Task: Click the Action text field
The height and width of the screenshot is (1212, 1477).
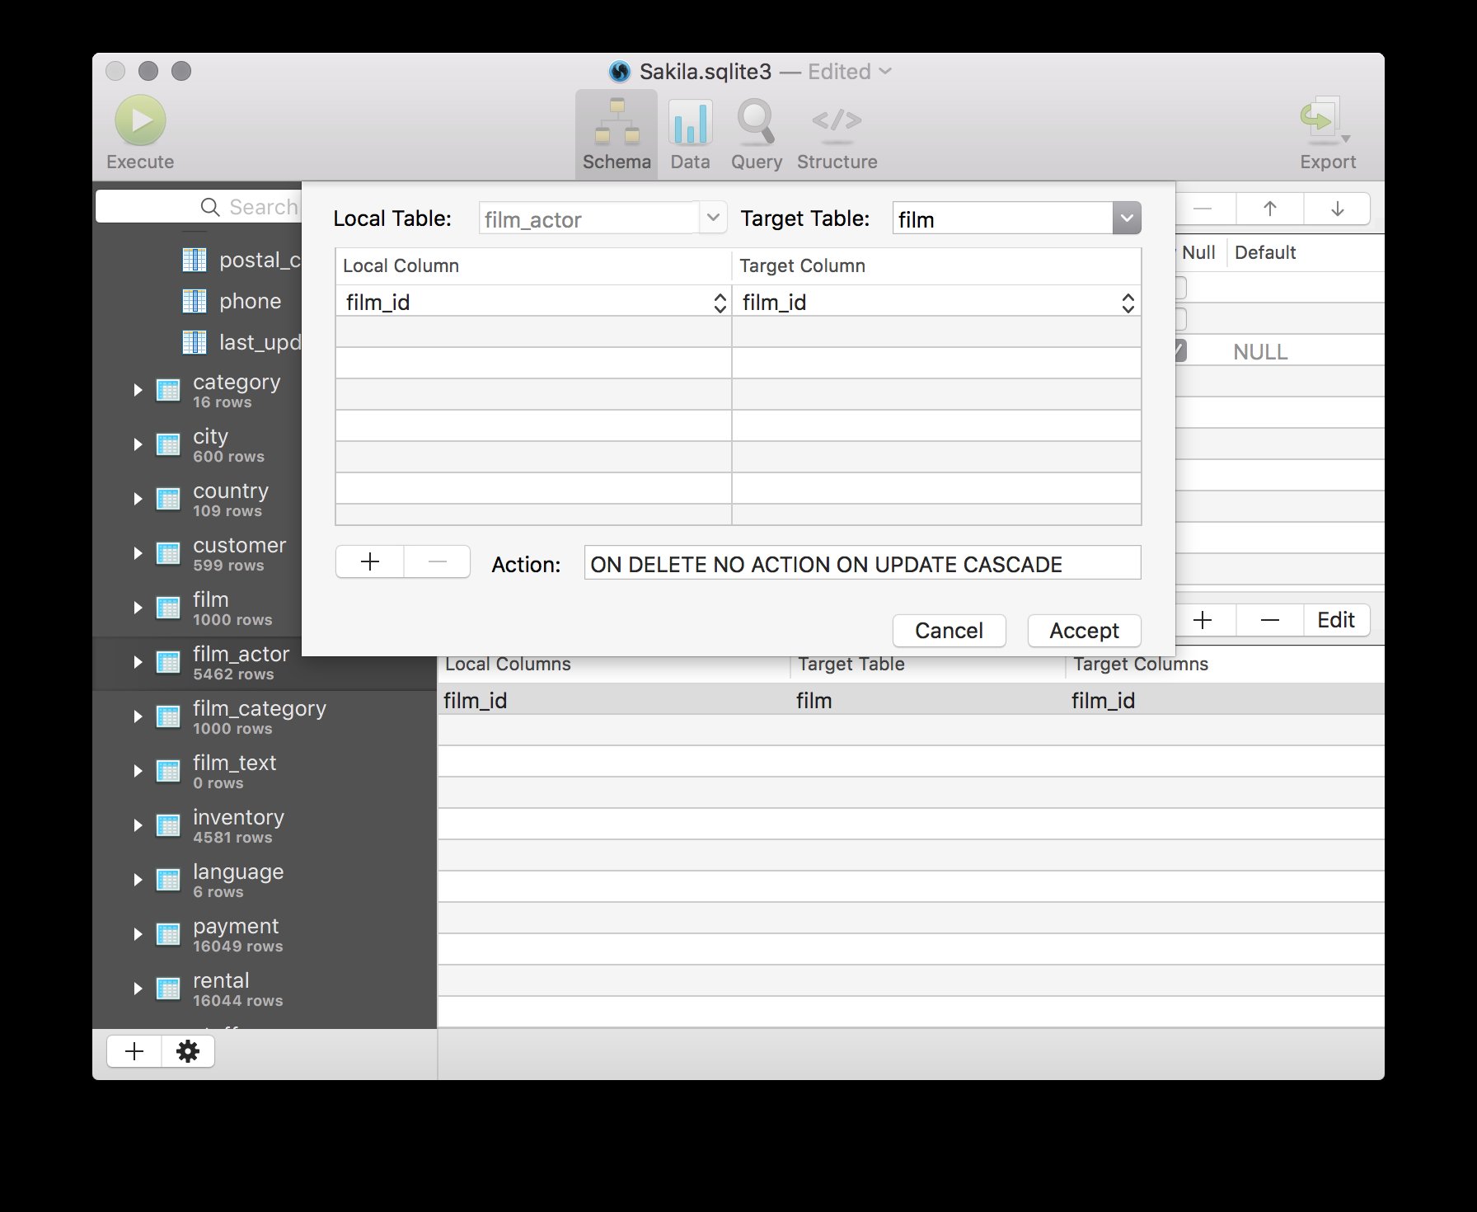Action: [x=862, y=563]
